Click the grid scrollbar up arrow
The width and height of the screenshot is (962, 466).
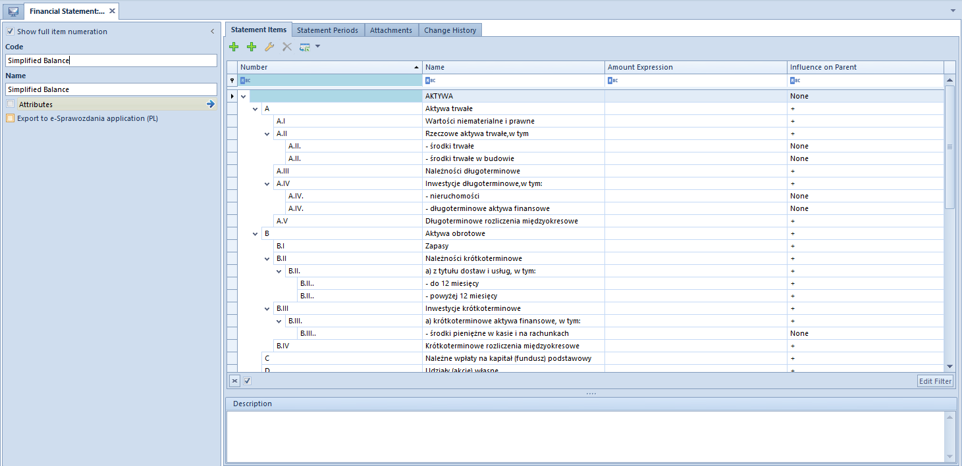click(x=949, y=80)
